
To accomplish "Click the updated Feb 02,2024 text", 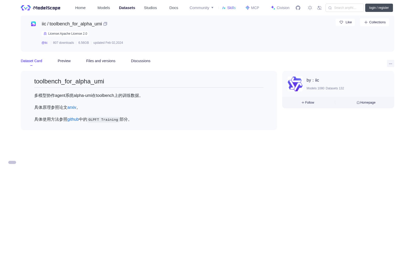I will click(108, 43).
